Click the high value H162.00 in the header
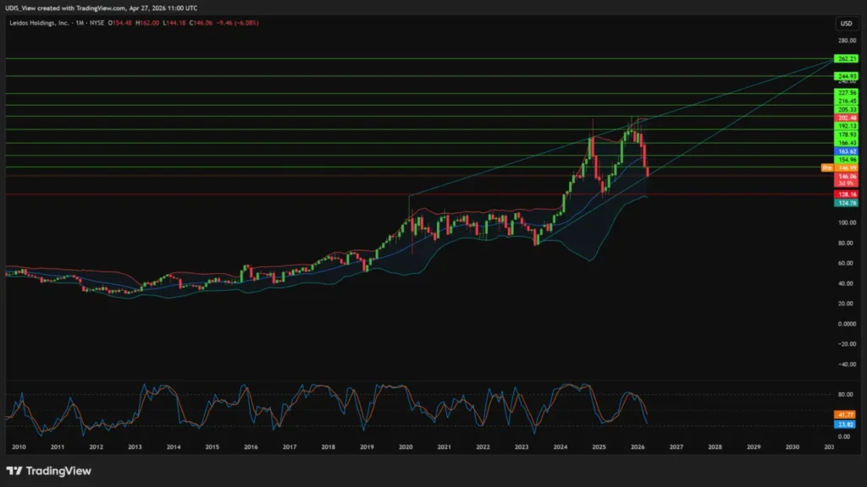 coord(147,23)
